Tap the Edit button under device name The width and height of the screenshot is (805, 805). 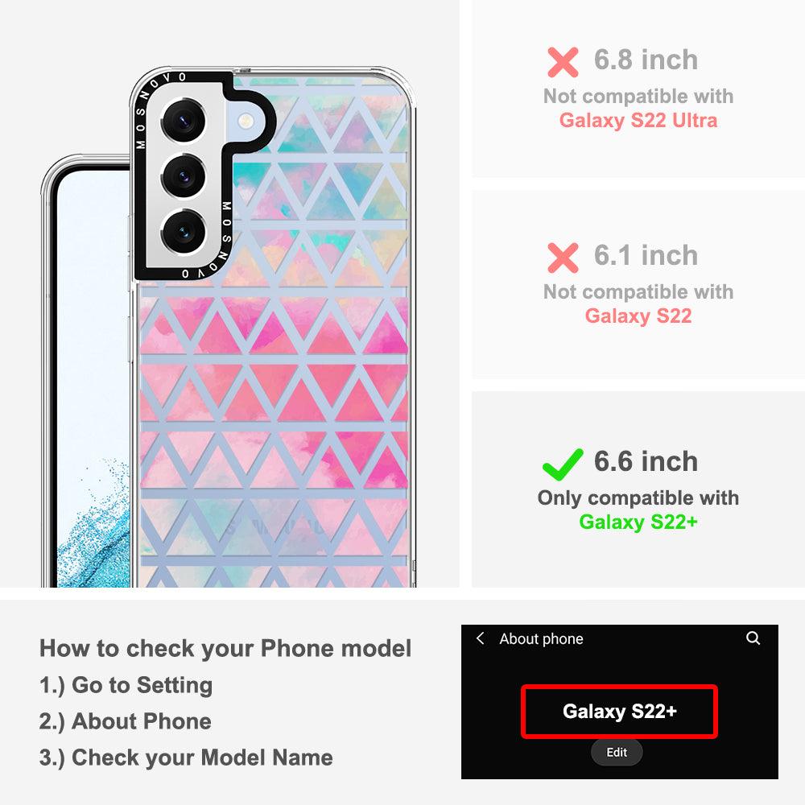pyautogui.click(x=617, y=752)
